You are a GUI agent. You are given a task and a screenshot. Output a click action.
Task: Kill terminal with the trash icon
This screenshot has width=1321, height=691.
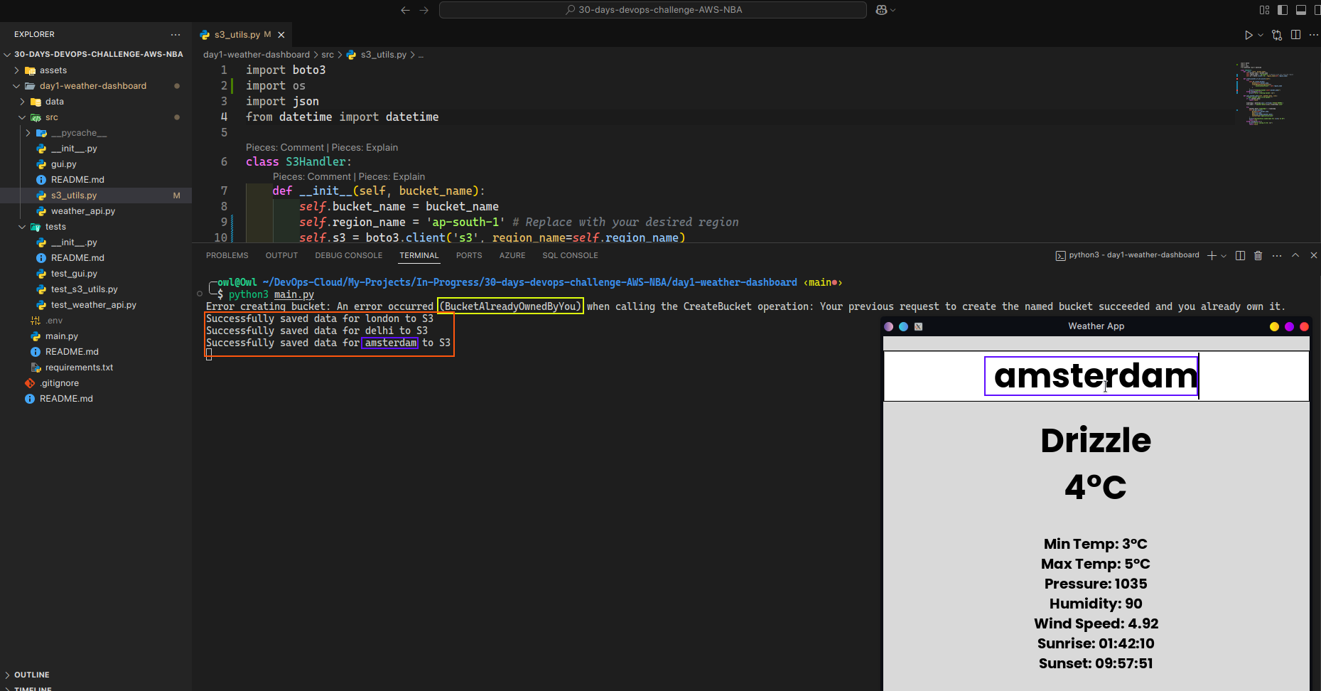[1258, 256]
